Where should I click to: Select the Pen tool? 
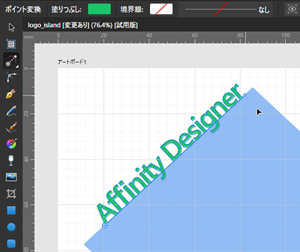pos(11,94)
